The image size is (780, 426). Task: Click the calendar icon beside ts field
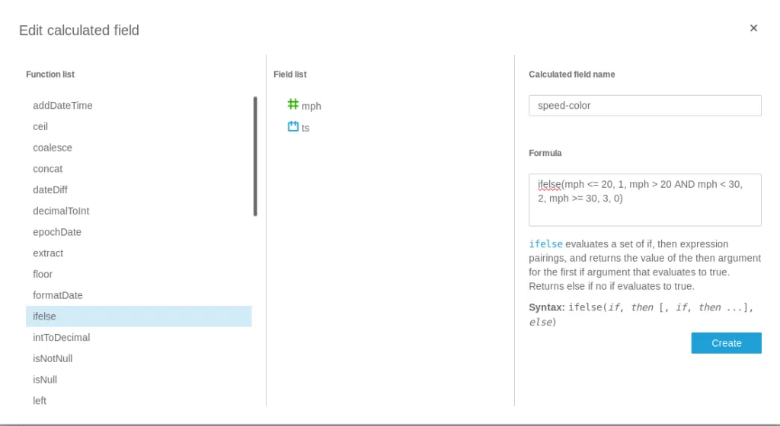tap(293, 126)
